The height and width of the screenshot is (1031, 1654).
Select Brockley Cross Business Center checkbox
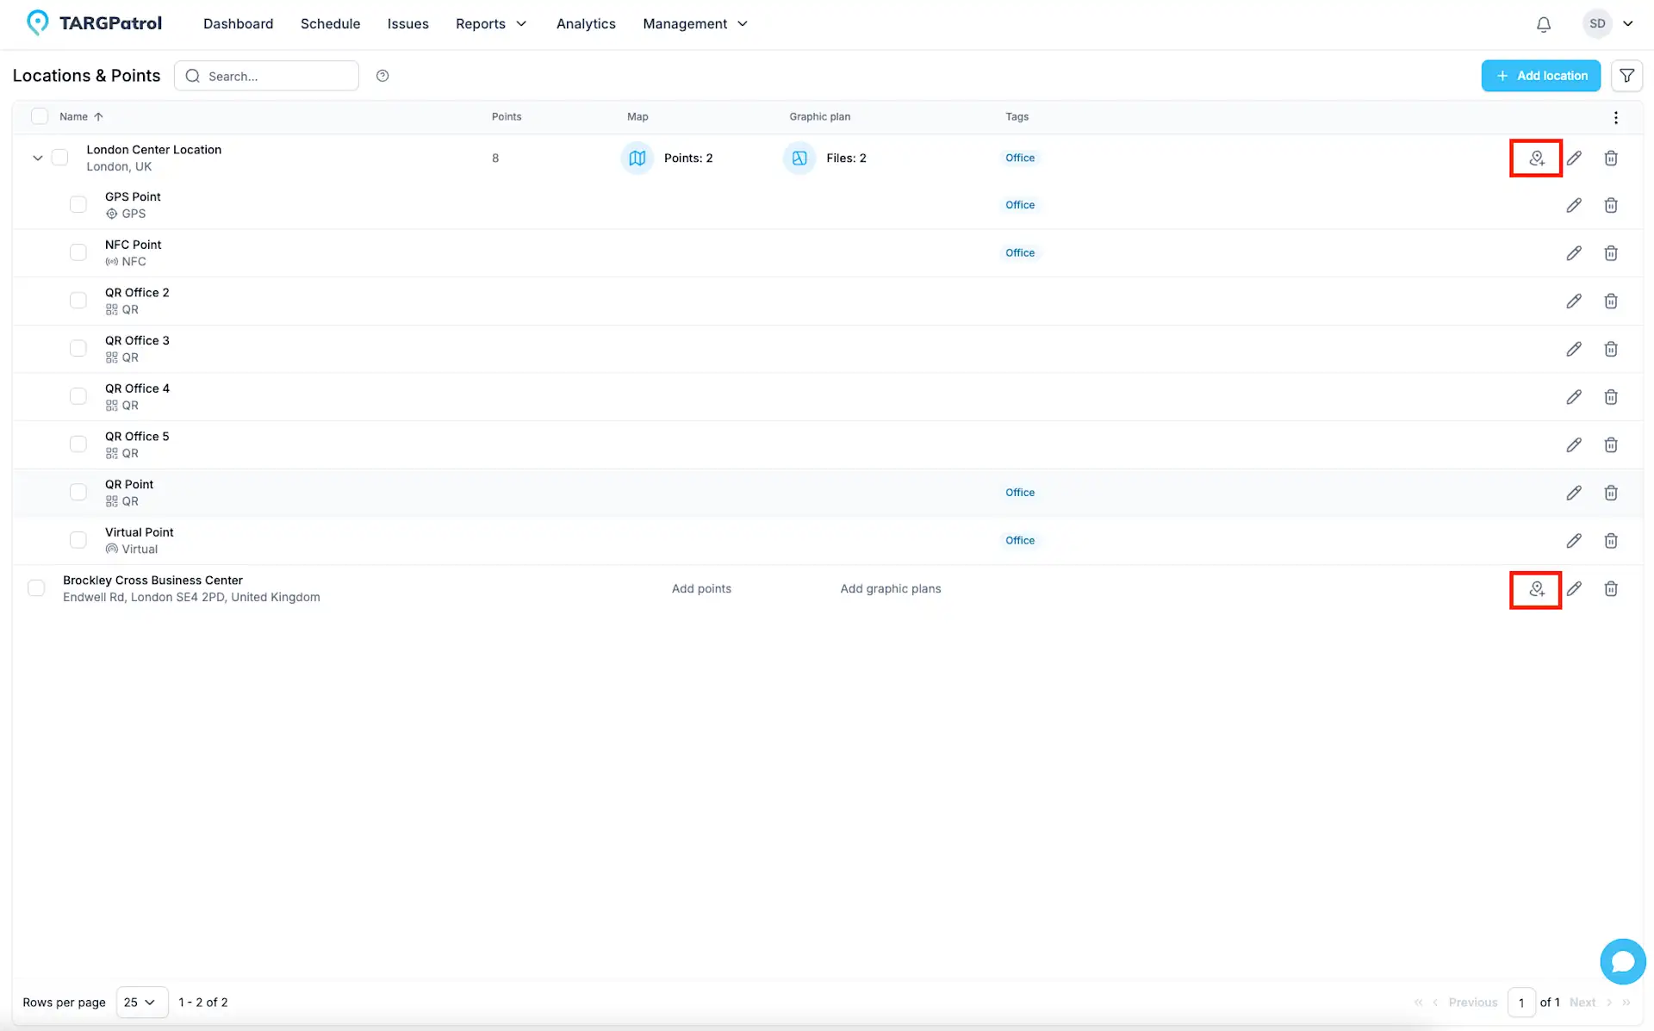pyautogui.click(x=36, y=588)
